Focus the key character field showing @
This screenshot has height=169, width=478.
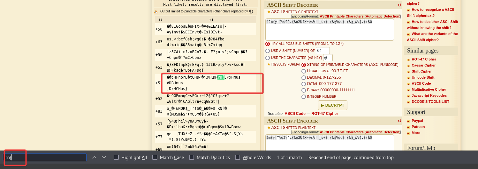[328, 58]
